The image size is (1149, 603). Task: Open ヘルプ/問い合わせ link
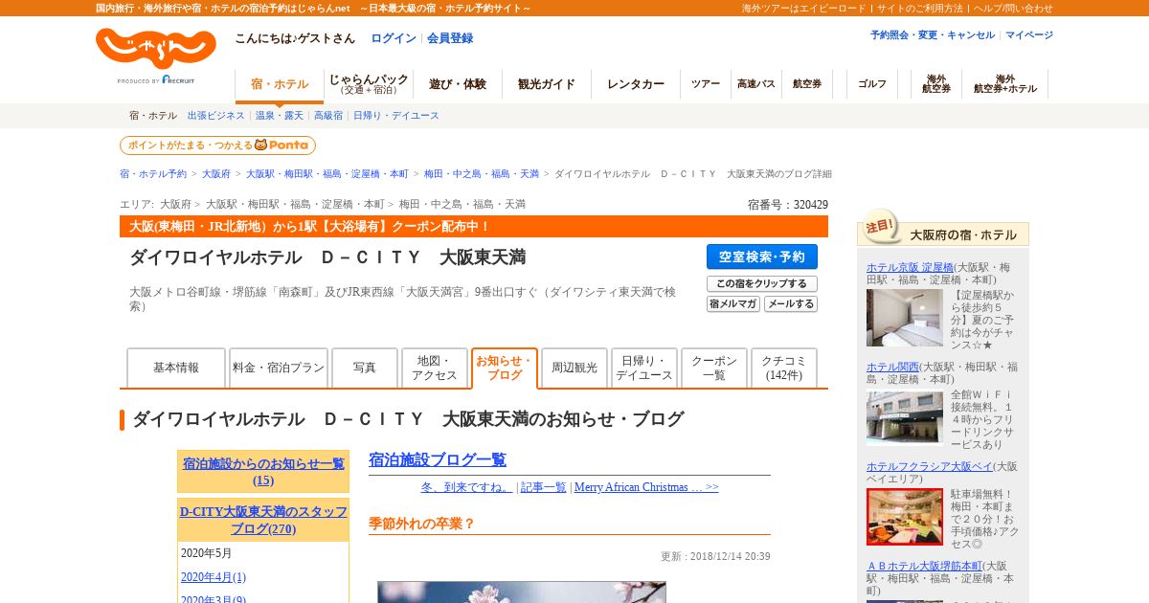[1013, 8]
